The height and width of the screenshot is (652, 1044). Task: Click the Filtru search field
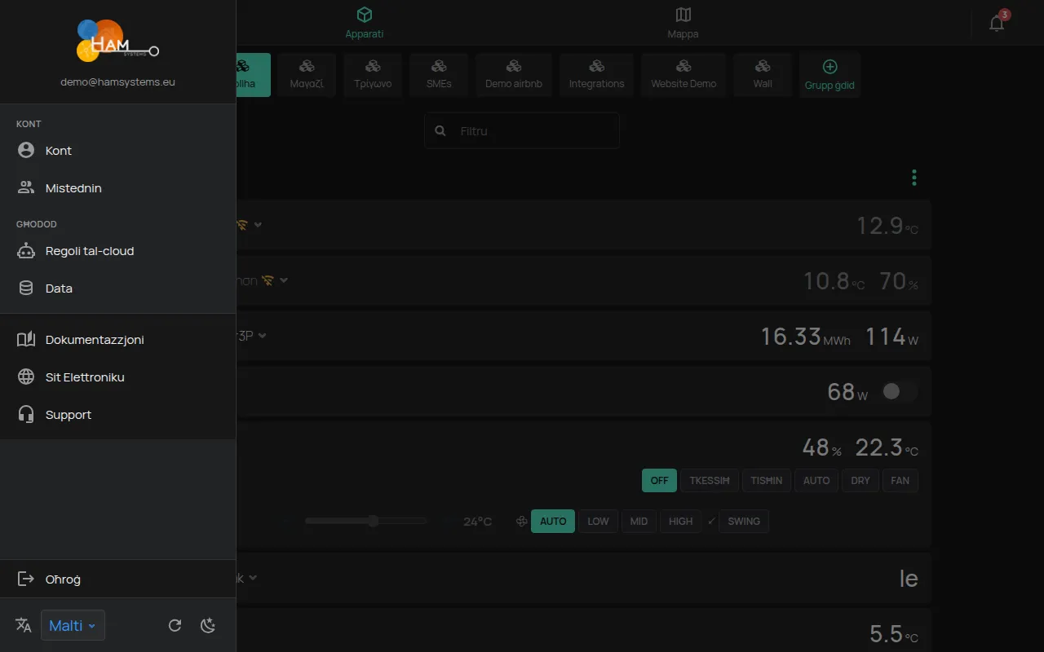click(x=521, y=130)
